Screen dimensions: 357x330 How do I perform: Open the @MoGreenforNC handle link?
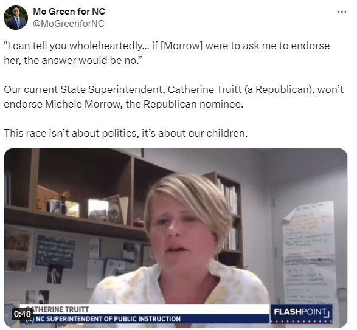69,24
